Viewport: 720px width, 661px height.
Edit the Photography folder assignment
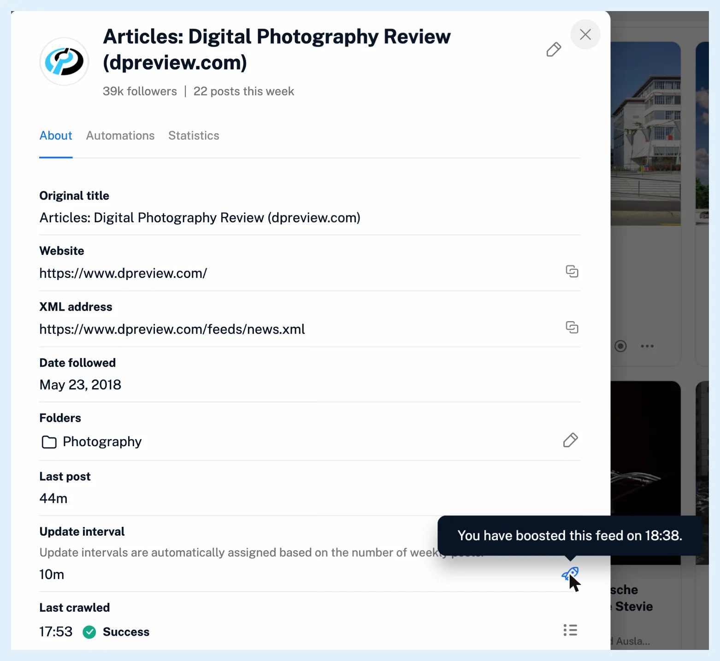click(x=570, y=440)
